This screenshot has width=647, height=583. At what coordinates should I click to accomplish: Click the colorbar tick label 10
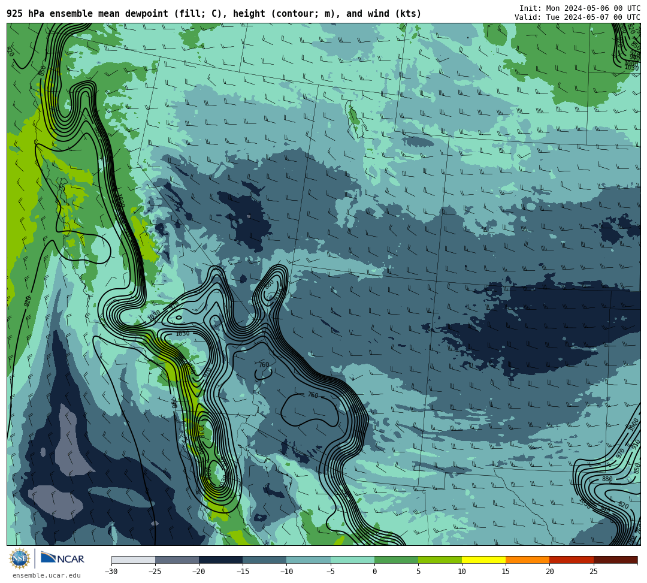462,572
